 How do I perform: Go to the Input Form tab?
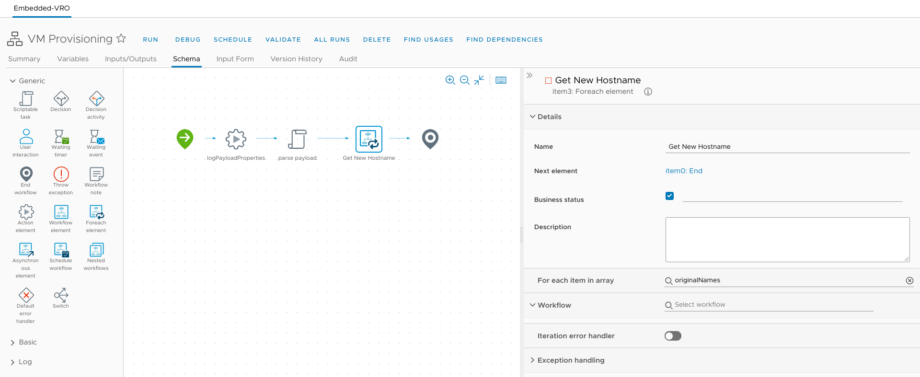(x=235, y=59)
